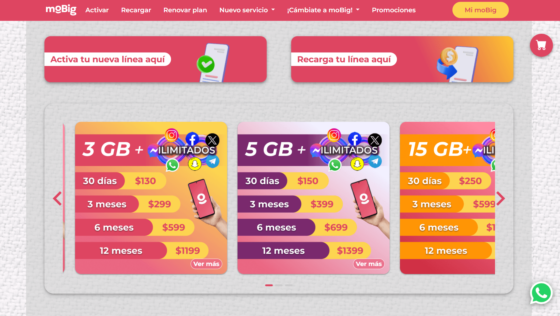Open the Activar menu item
Image resolution: width=560 pixels, height=316 pixels.
point(97,10)
